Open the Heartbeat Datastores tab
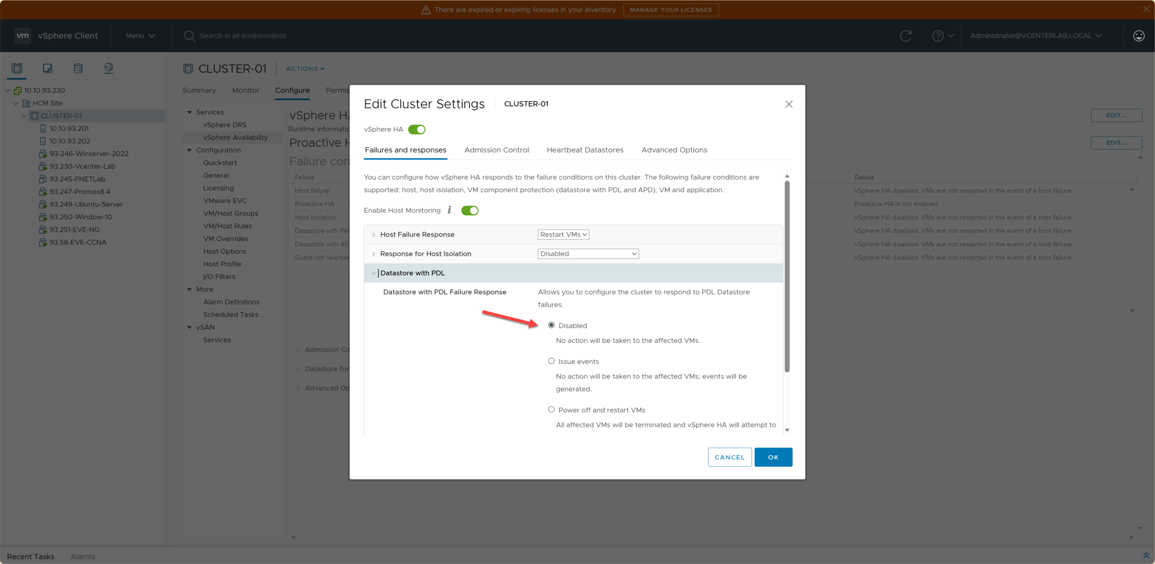 tap(585, 150)
